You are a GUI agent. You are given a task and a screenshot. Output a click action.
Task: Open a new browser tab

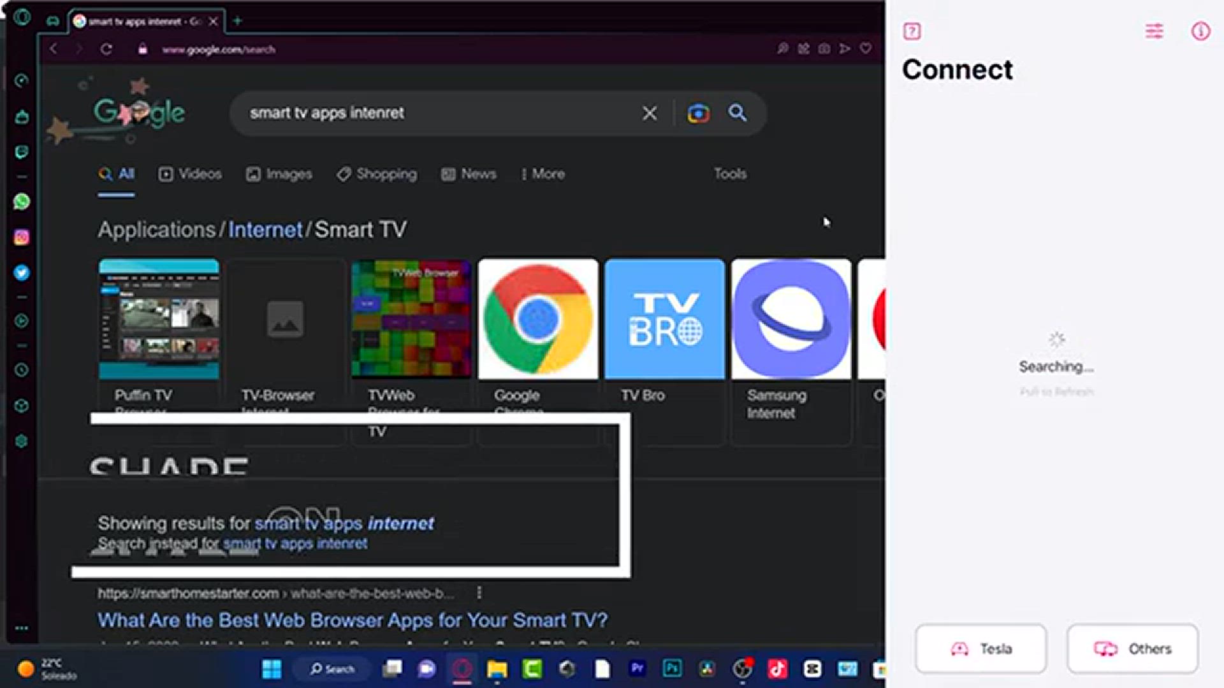pyautogui.click(x=237, y=21)
